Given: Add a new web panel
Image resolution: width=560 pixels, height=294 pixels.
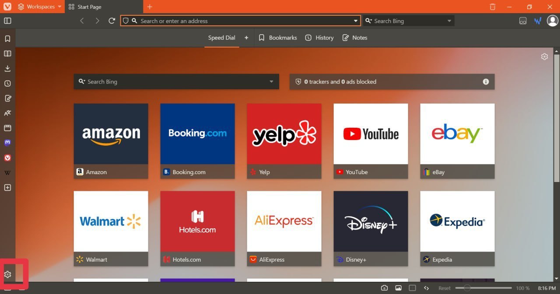Looking at the screenshot, I should coord(7,187).
